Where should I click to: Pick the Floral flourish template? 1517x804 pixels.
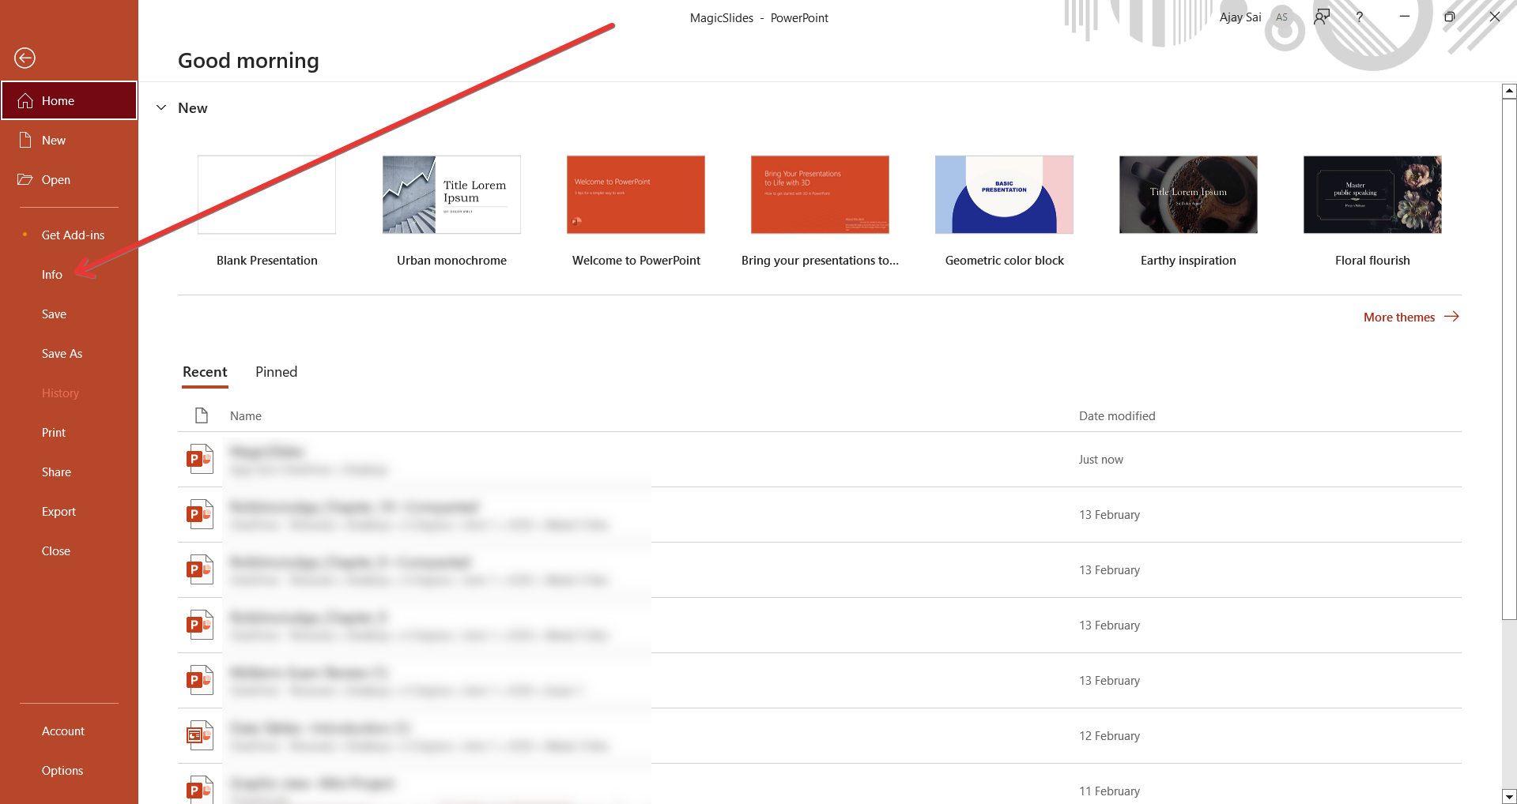point(1372,211)
